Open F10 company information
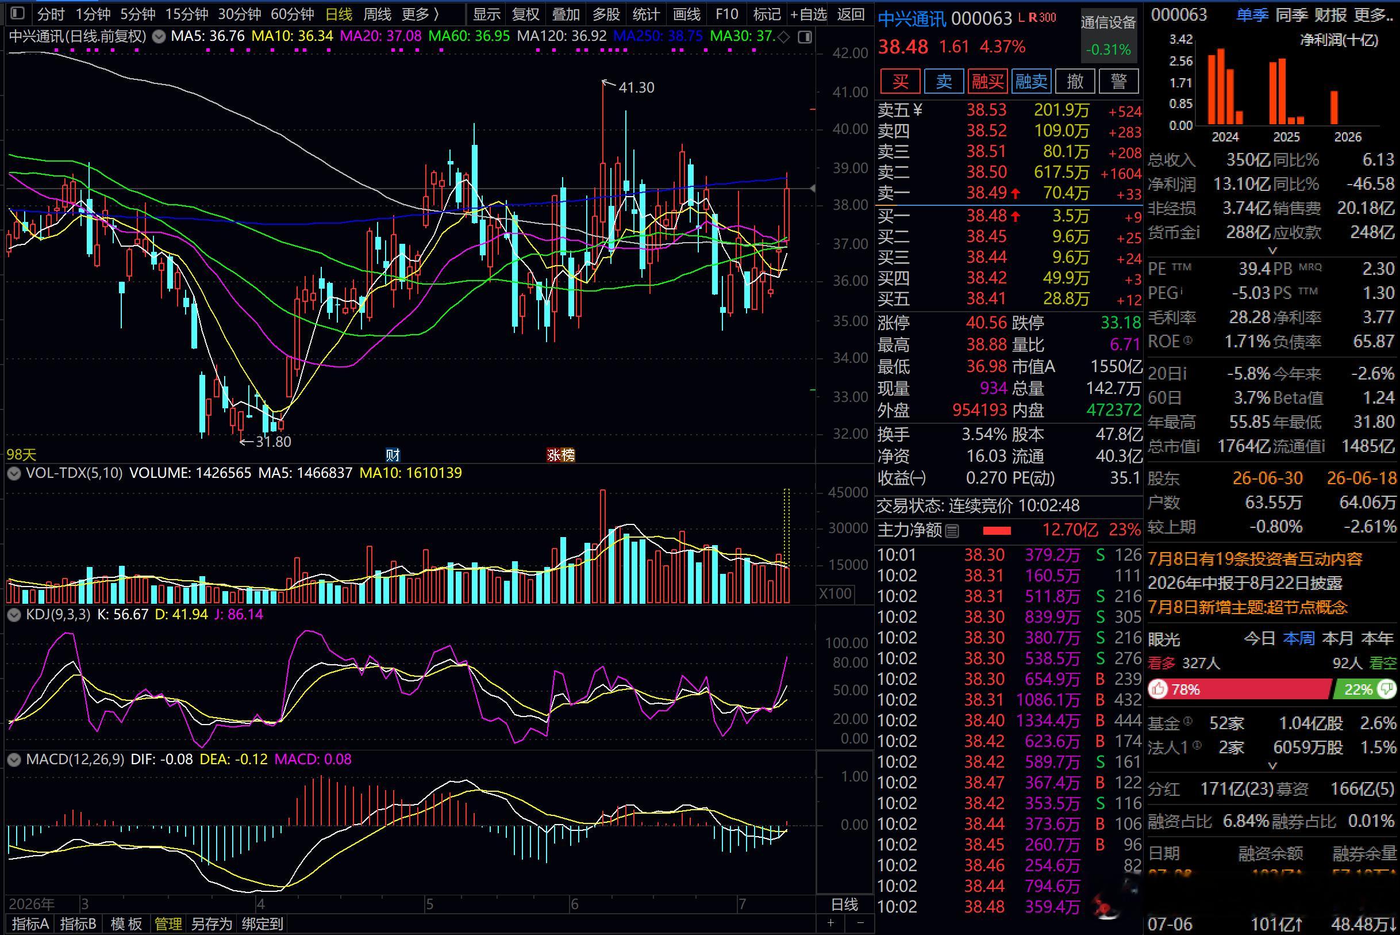The image size is (1400, 935). 726,14
